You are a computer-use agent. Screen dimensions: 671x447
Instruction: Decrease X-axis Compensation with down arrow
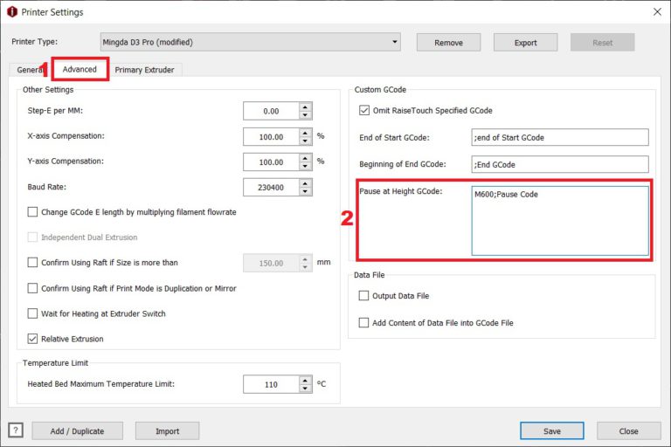coord(305,141)
